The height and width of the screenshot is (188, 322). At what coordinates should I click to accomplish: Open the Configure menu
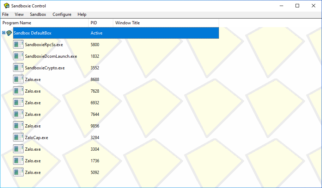pyautogui.click(x=62, y=14)
